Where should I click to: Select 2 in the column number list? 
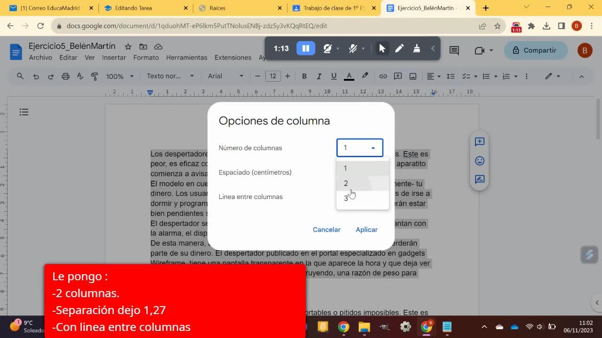[x=346, y=184]
